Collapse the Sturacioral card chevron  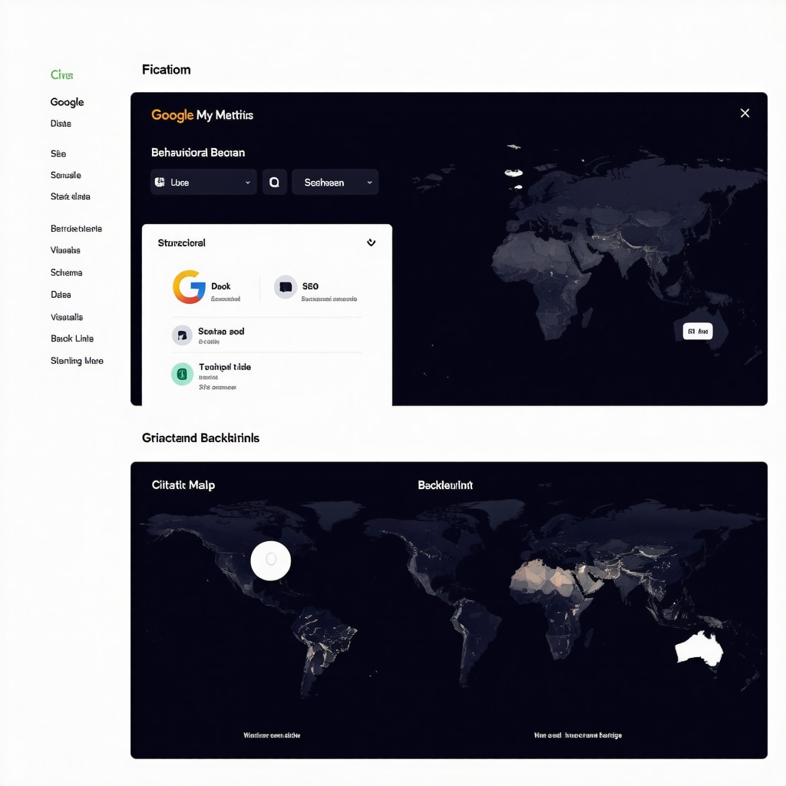tap(371, 243)
